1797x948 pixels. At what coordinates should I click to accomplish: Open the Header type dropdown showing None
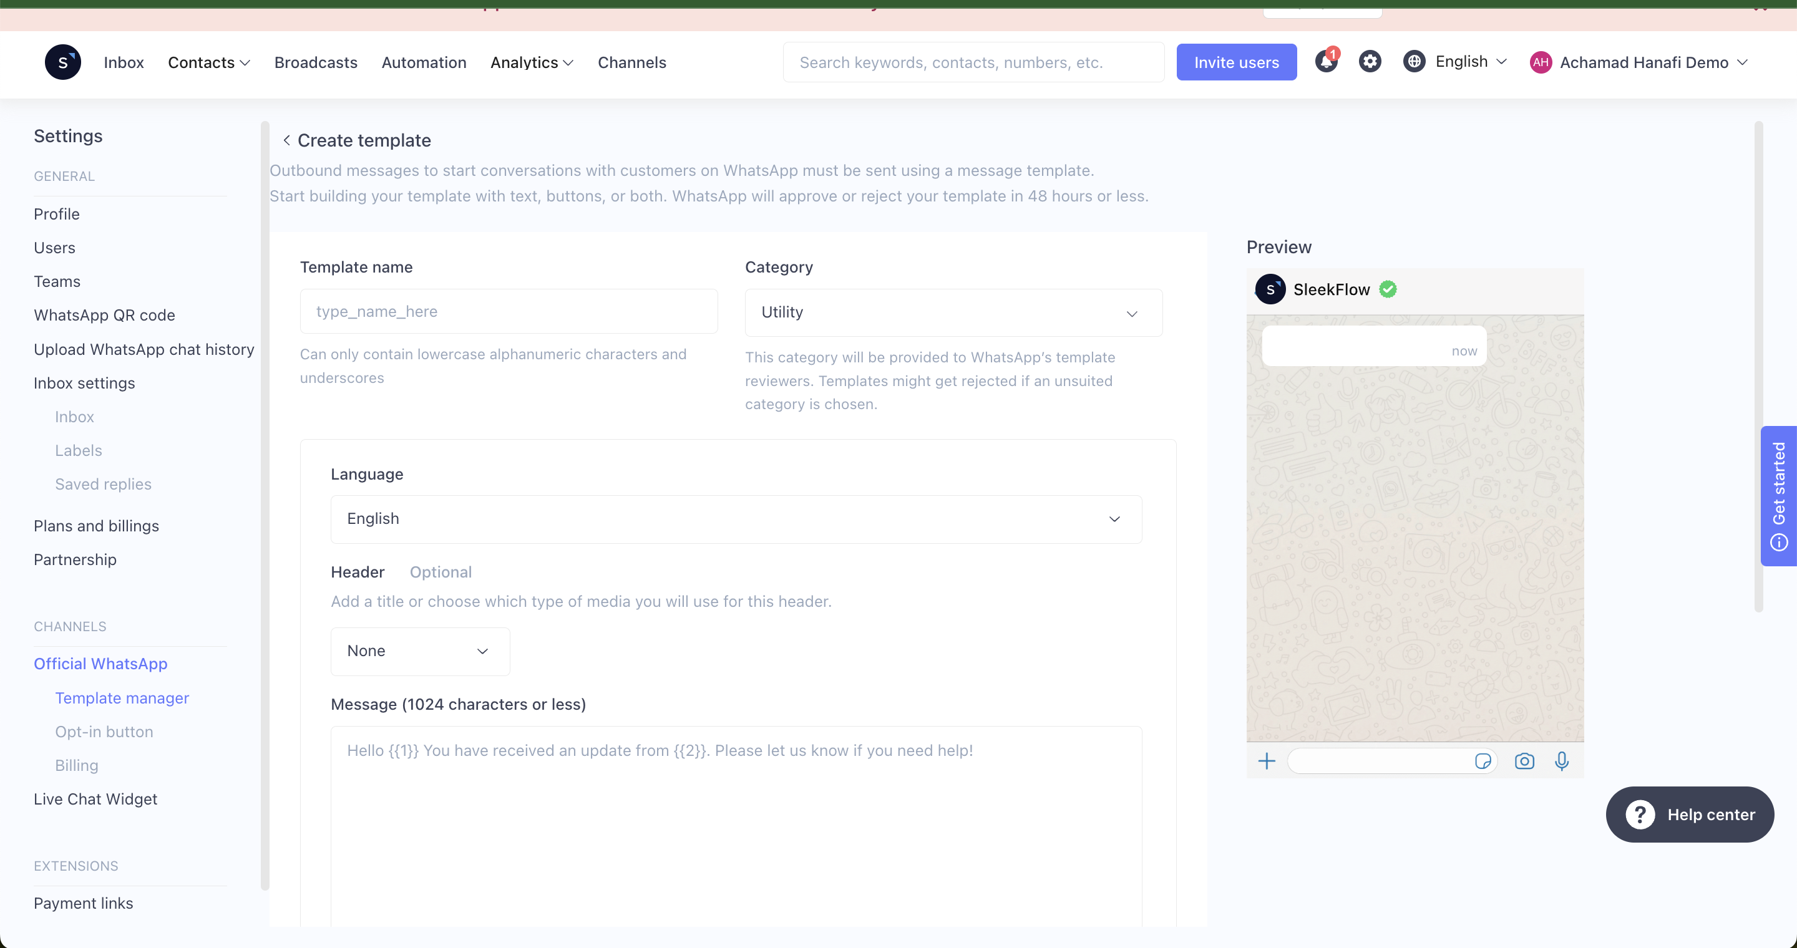(x=420, y=651)
